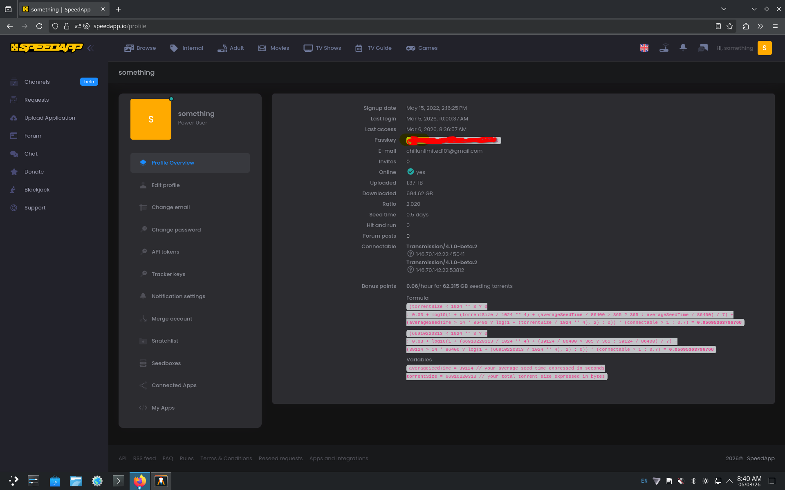
Task: Click the question mark next to 146.70.142.22:45041
Action: (x=410, y=254)
